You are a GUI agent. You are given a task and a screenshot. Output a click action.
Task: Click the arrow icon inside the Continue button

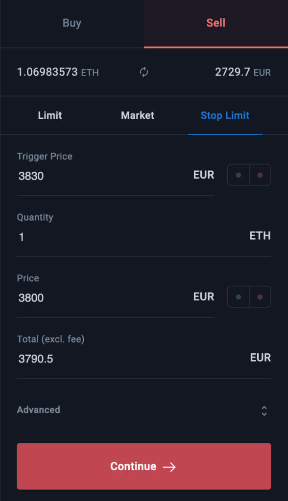(170, 466)
